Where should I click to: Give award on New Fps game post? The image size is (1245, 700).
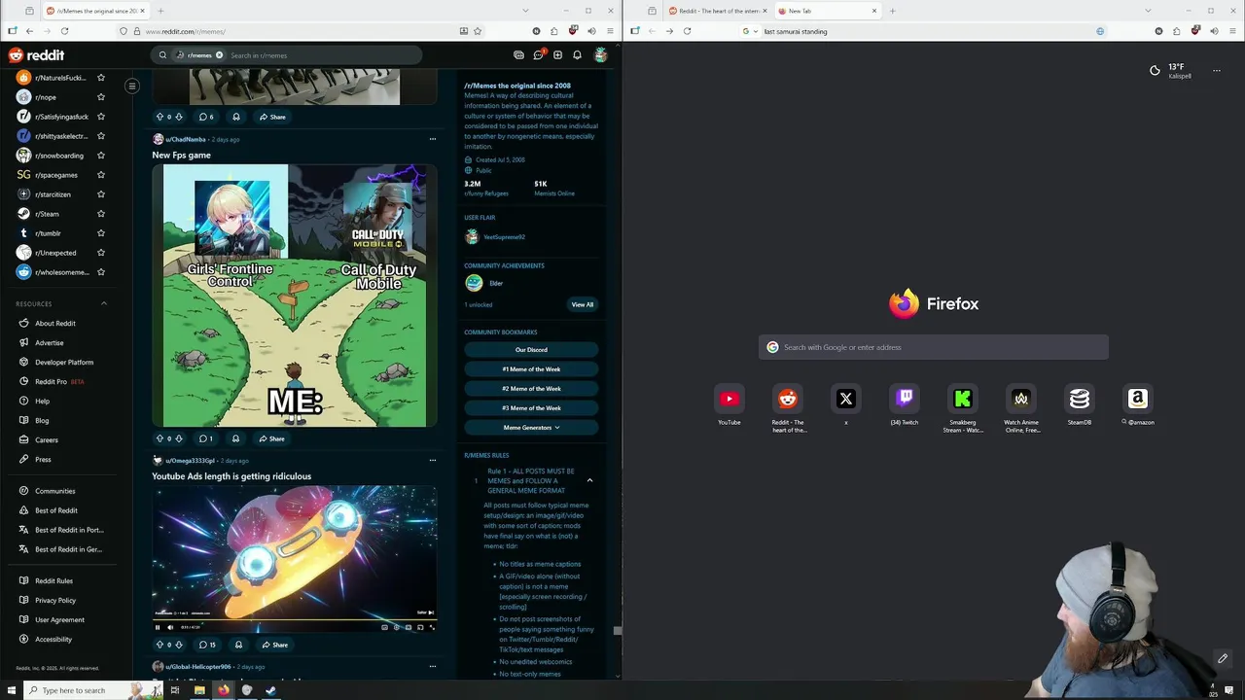(235, 438)
